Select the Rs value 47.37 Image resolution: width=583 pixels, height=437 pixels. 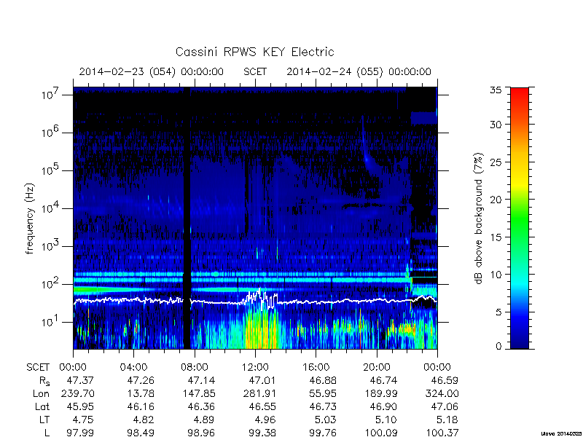[x=80, y=380]
